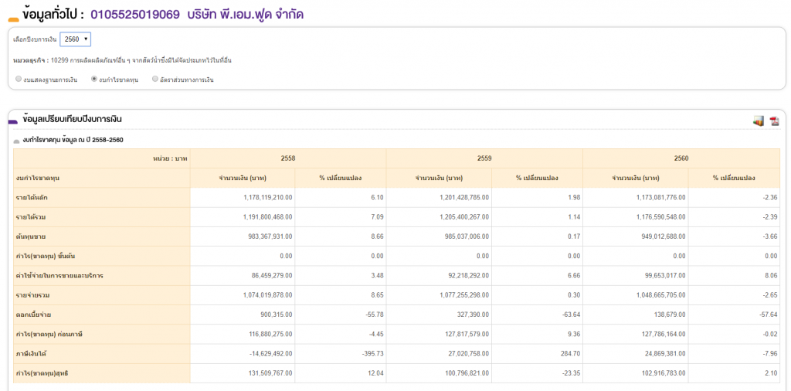
Task: Click the value 131,509,767.00
Action: coord(271,373)
